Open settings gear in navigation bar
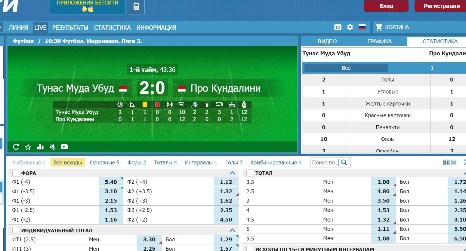Screen dimensions: 466x251 350,27
